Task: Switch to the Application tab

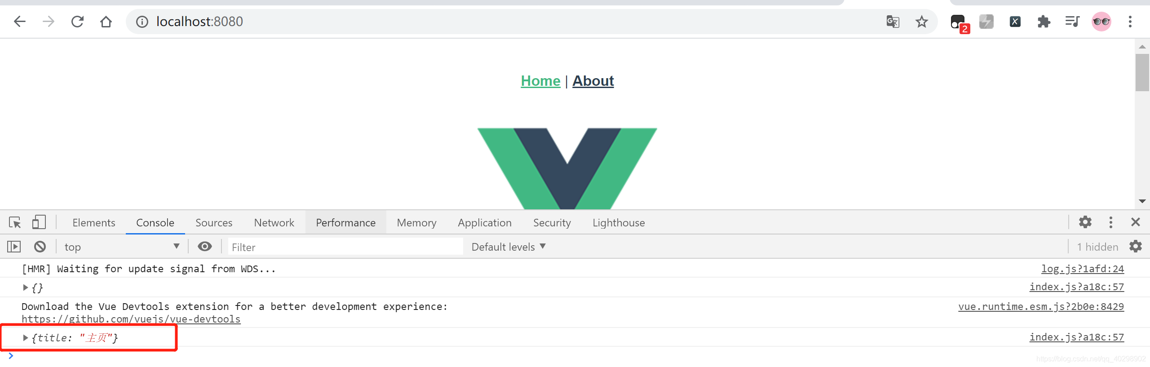Action: (x=485, y=223)
